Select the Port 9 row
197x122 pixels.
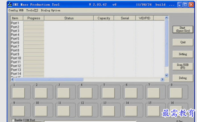coord(88,54)
